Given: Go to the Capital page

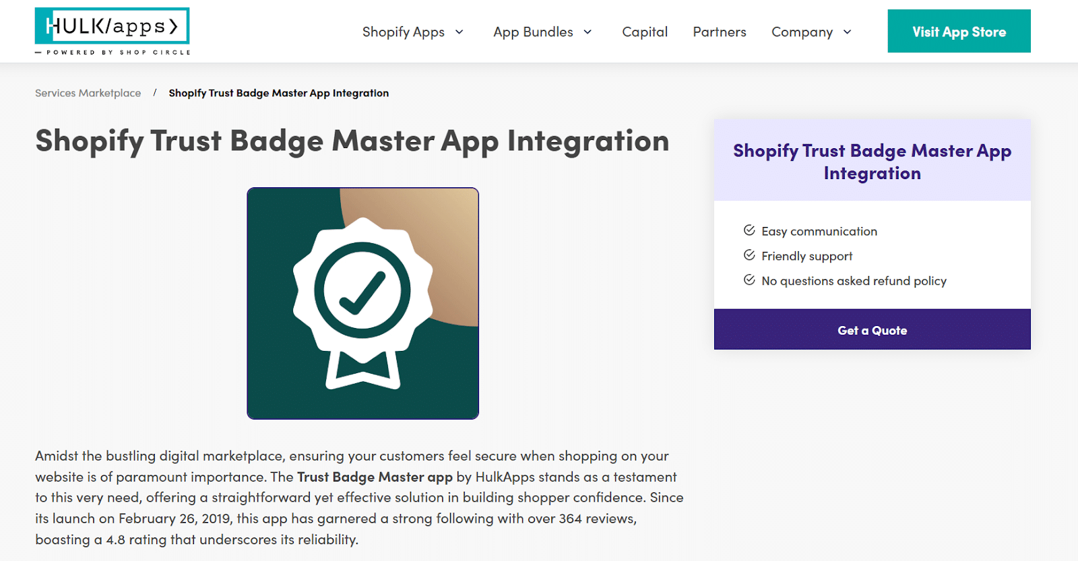Looking at the screenshot, I should coord(645,32).
